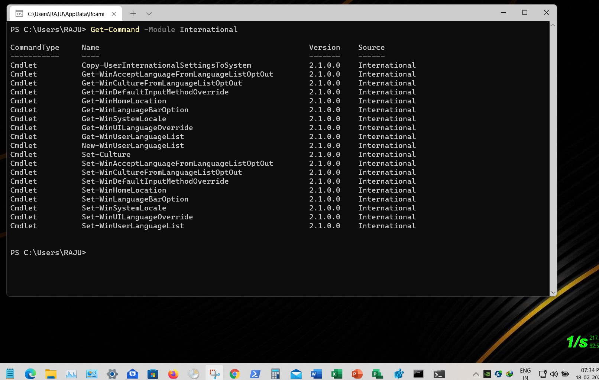
Task: Launch Windows PowerShell from the taskbar
Action: 255,374
